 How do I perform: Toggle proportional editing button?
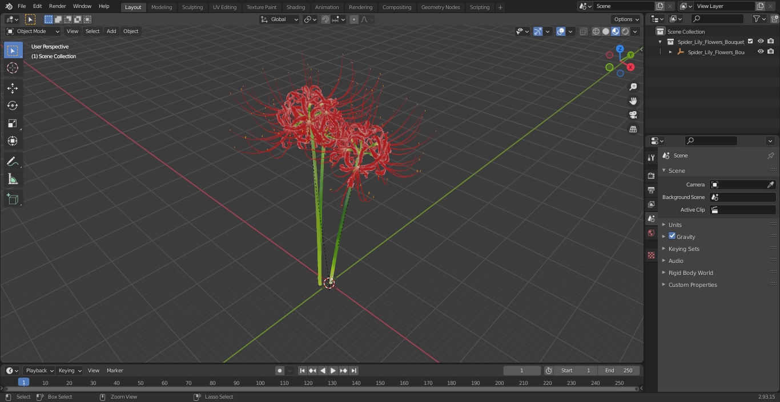(354, 19)
